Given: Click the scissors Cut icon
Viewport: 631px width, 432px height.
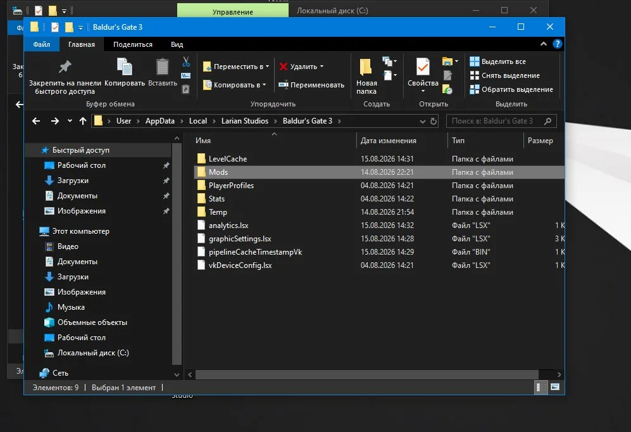Looking at the screenshot, I should (186, 61).
